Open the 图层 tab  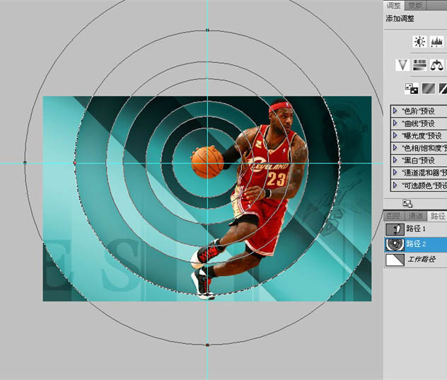[x=394, y=216]
